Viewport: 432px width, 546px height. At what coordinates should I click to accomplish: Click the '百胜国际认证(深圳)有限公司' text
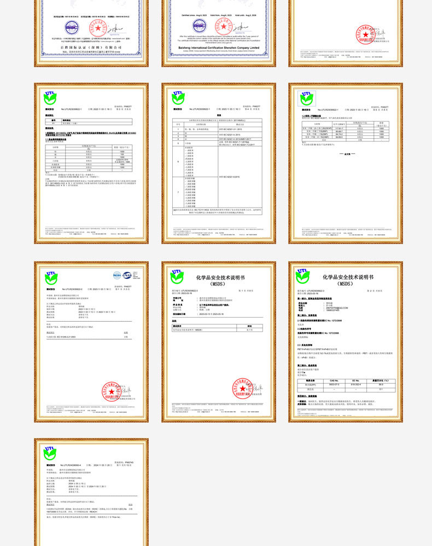[91, 47]
